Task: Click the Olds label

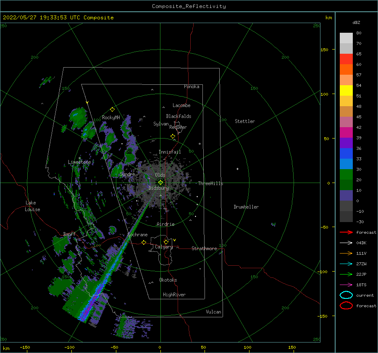Action: [x=160, y=175]
